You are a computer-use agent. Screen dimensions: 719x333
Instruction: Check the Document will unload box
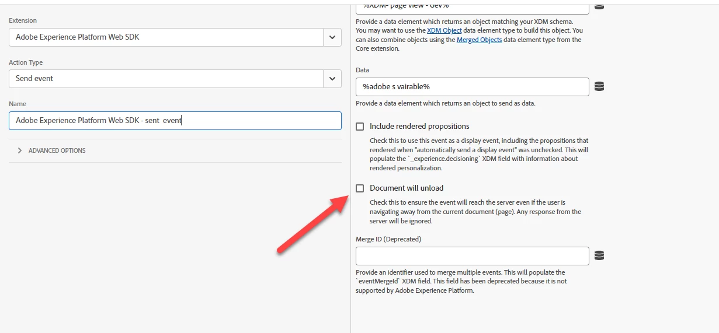coord(360,188)
